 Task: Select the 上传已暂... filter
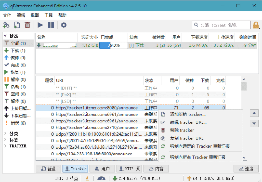(18, 109)
